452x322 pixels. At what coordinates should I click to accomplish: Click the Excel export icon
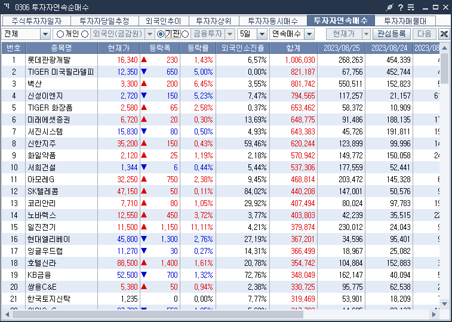pyautogui.click(x=444, y=34)
